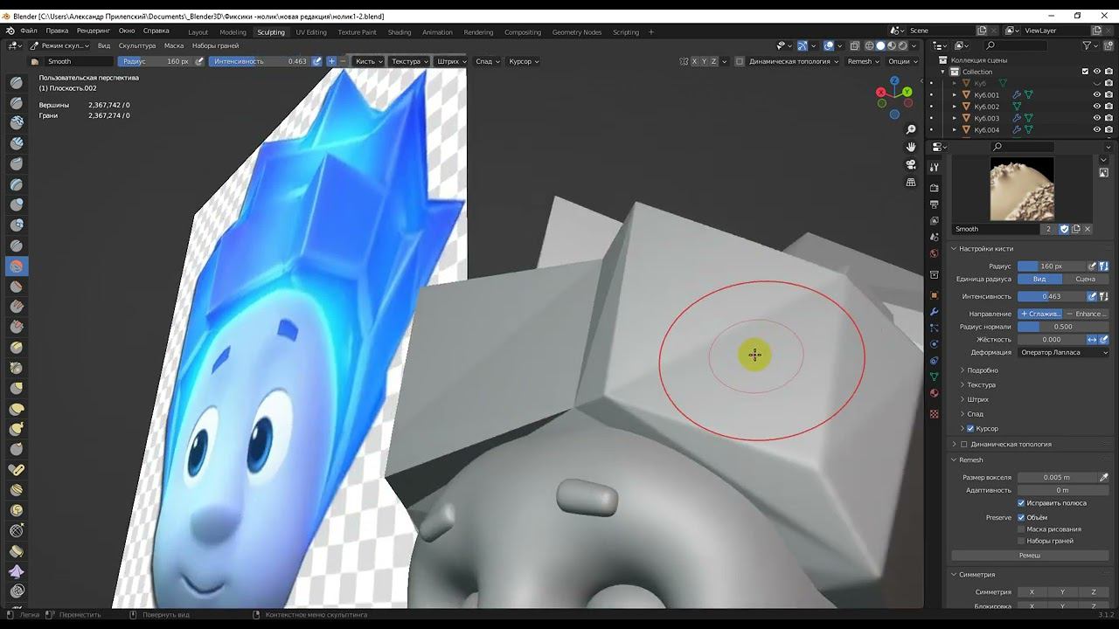Switch perspective/orthographic grid gizmo
This screenshot has height=629, width=1119.
click(911, 182)
